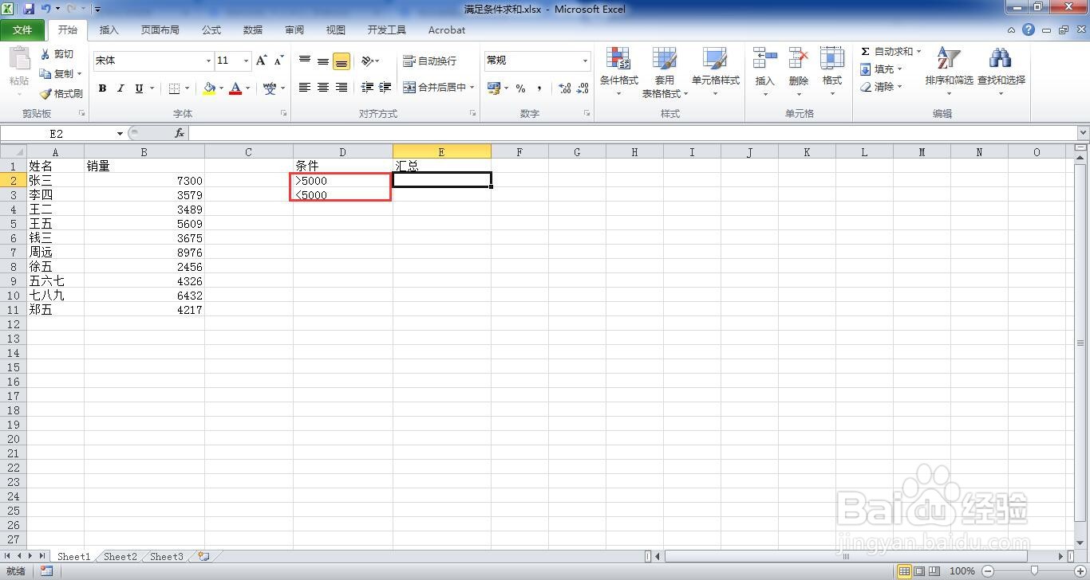Switch to Page Layout view in status bar
The width and height of the screenshot is (1090, 580).
(x=919, y=571)
